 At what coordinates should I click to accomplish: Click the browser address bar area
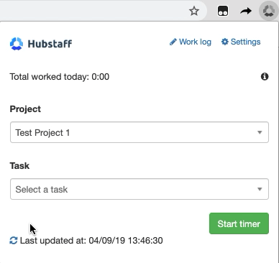93,11
